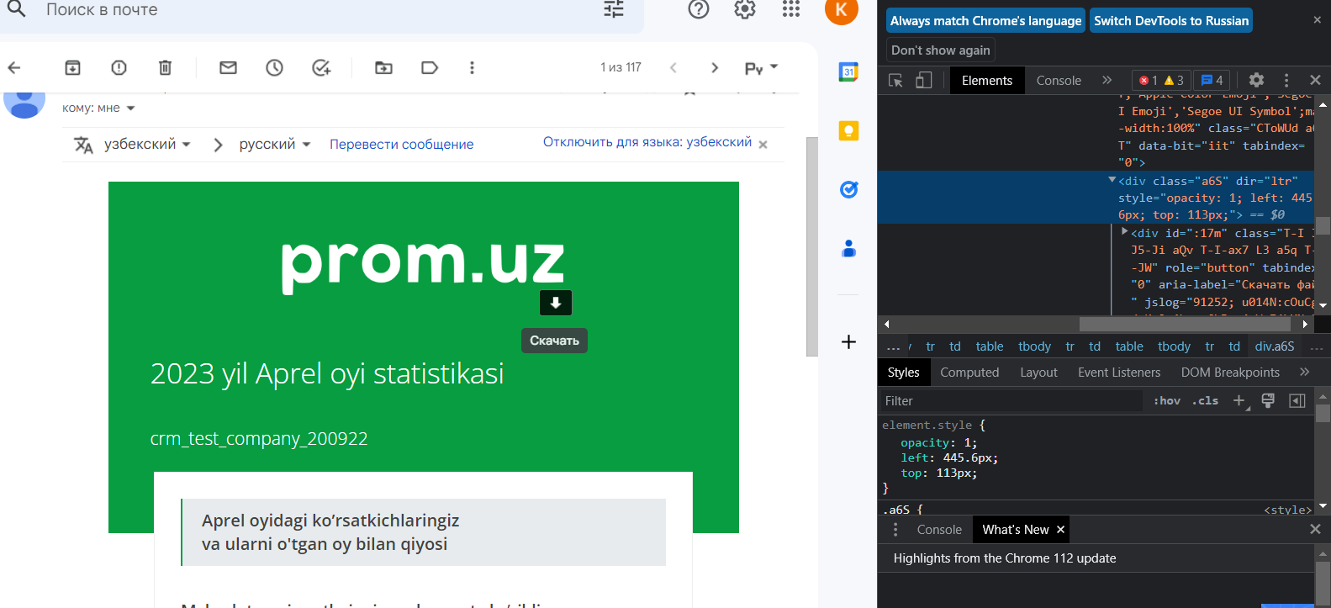Image resolution: width=1331 pixels, height=608 pixels.
Task: Click the DOM tree horizontal scrollbar
Action: (x=1185, y=324)
